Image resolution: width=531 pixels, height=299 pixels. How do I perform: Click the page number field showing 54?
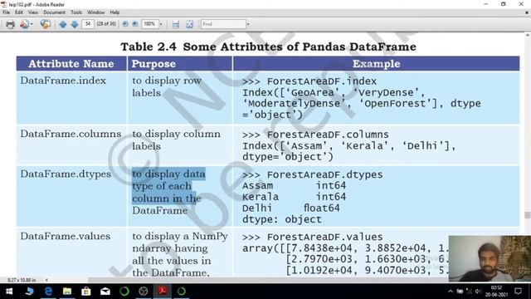click(88, 24)
